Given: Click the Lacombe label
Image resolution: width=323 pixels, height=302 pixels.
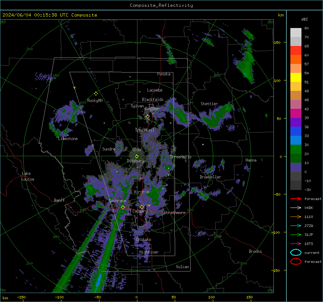Looking at the screenshot, I should point(155,90).
